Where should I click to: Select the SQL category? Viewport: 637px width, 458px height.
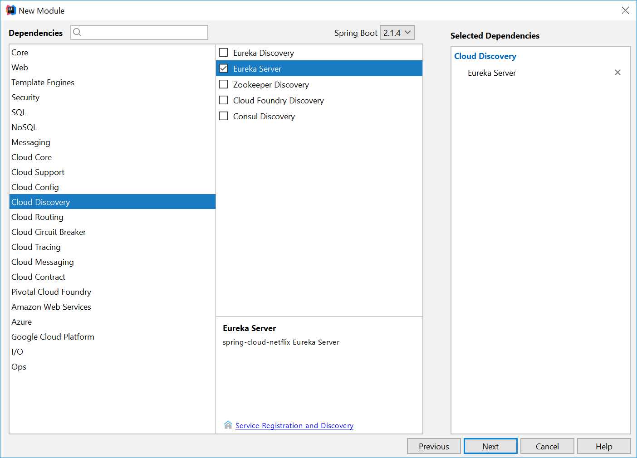click(x=113, y=112)
